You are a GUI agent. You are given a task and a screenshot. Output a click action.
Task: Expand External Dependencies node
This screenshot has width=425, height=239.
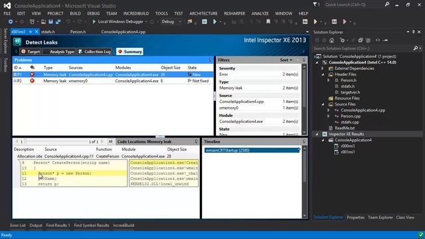pyautogui.click(x=323, y=68)
